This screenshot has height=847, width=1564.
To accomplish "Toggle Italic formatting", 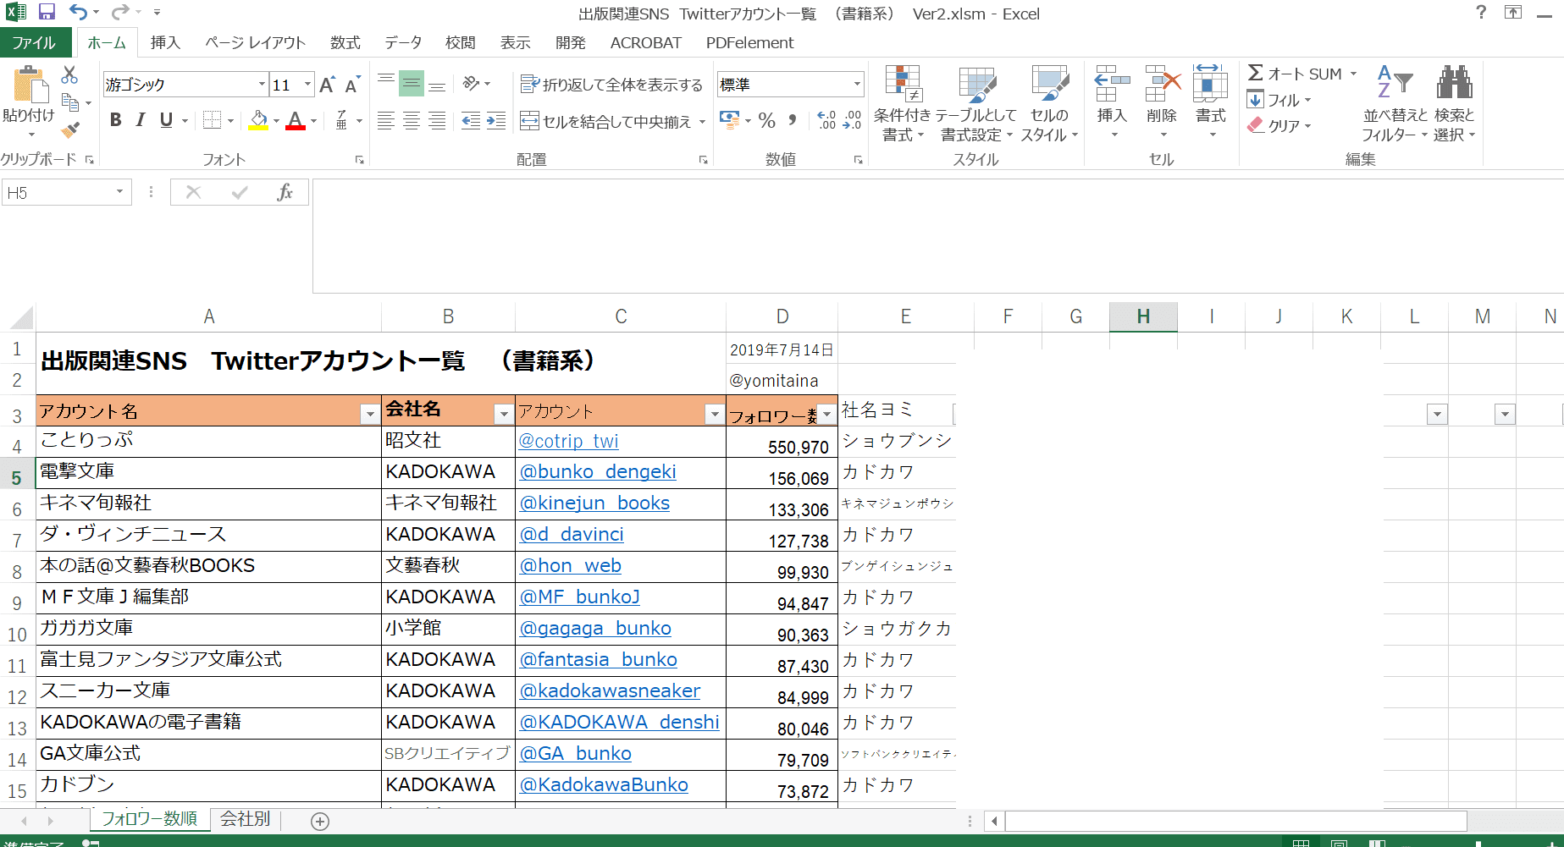I will [141, 121].
